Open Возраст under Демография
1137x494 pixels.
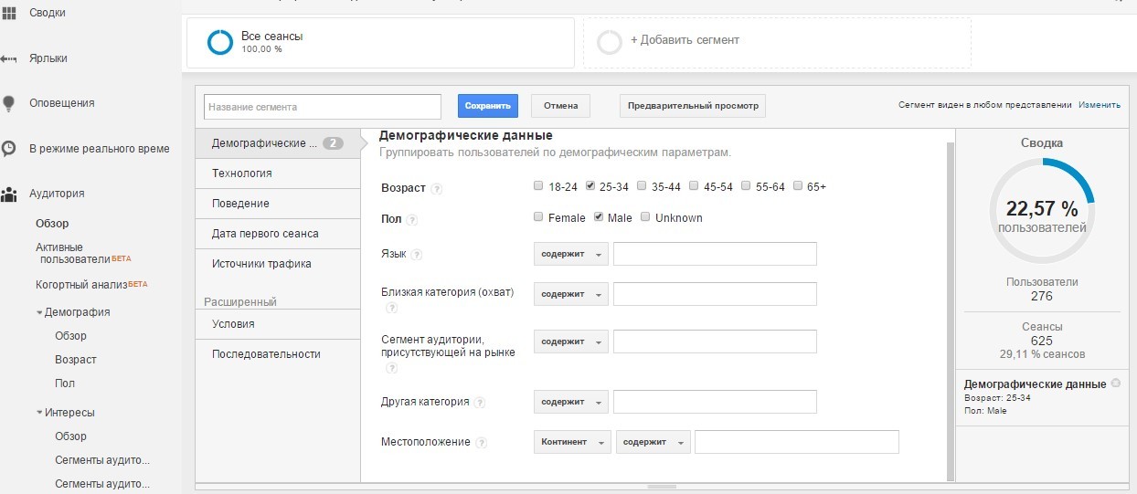75,360
